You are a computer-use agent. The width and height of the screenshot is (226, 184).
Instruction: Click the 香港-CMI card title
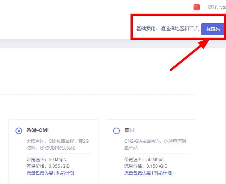(x=38, y=131)
